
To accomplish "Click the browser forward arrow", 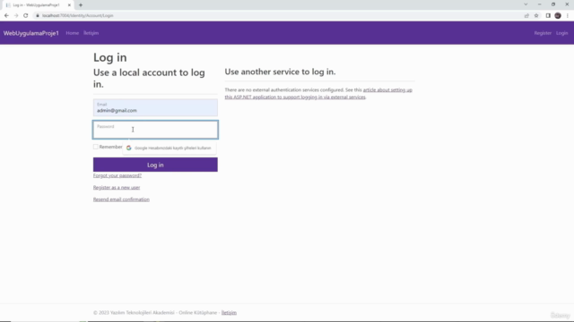I will click(16, 16).
